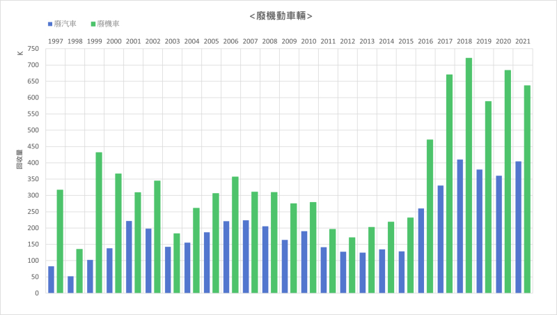
Task: Click the blue 2021 廢汽車 bar
Action: 518,228
